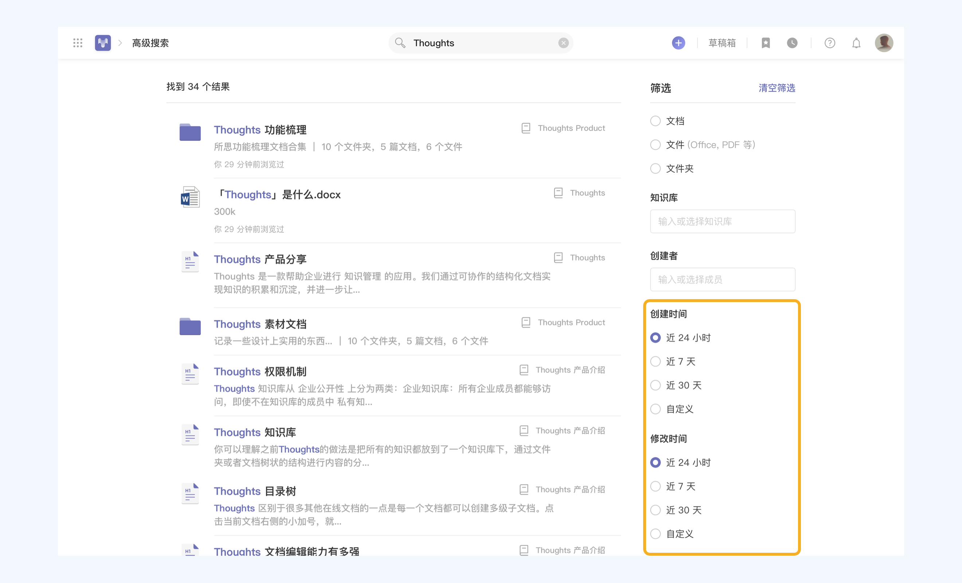Open Thoughts library on 是什么.docx row
This screenshot has width=962, height=583.
click(579, 193)
